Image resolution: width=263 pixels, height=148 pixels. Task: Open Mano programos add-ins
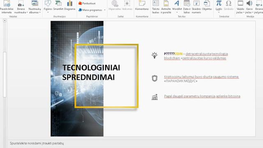[90, 10]
